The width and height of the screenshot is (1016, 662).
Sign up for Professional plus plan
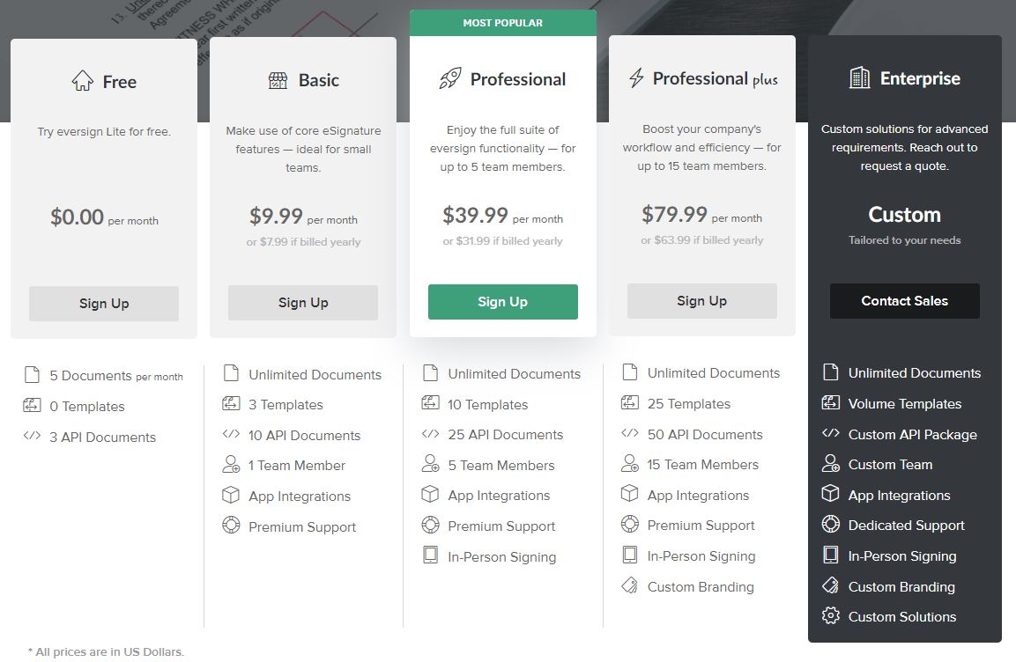[x=701, y=301]
